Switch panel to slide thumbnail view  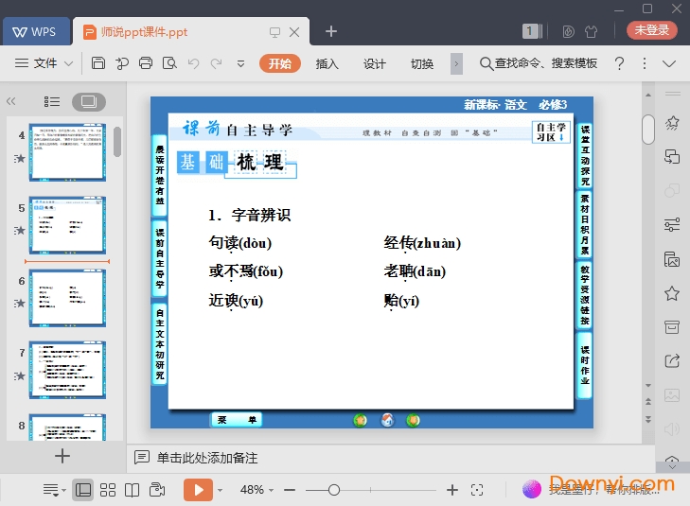[x=88, y=101]
